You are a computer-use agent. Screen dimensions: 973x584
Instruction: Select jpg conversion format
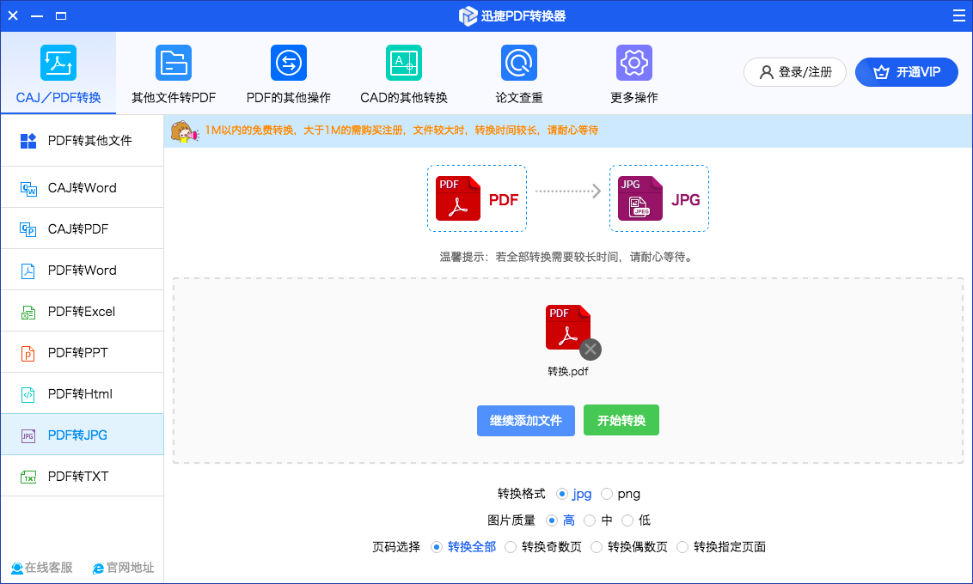[x=561, y=494]
